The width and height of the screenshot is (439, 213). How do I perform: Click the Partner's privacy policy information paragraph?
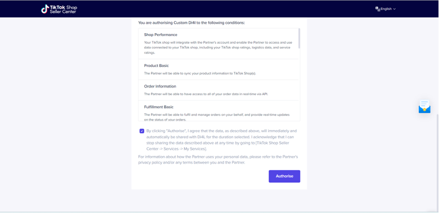click(218, 160)
